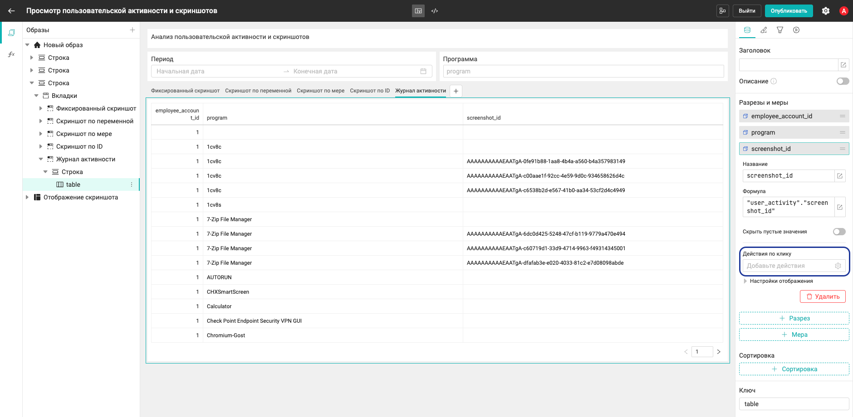The height and width of the screenshot is (417, 853).
Task: Switch to Скриншот по ID tab
Action: (x=370, y=91)
